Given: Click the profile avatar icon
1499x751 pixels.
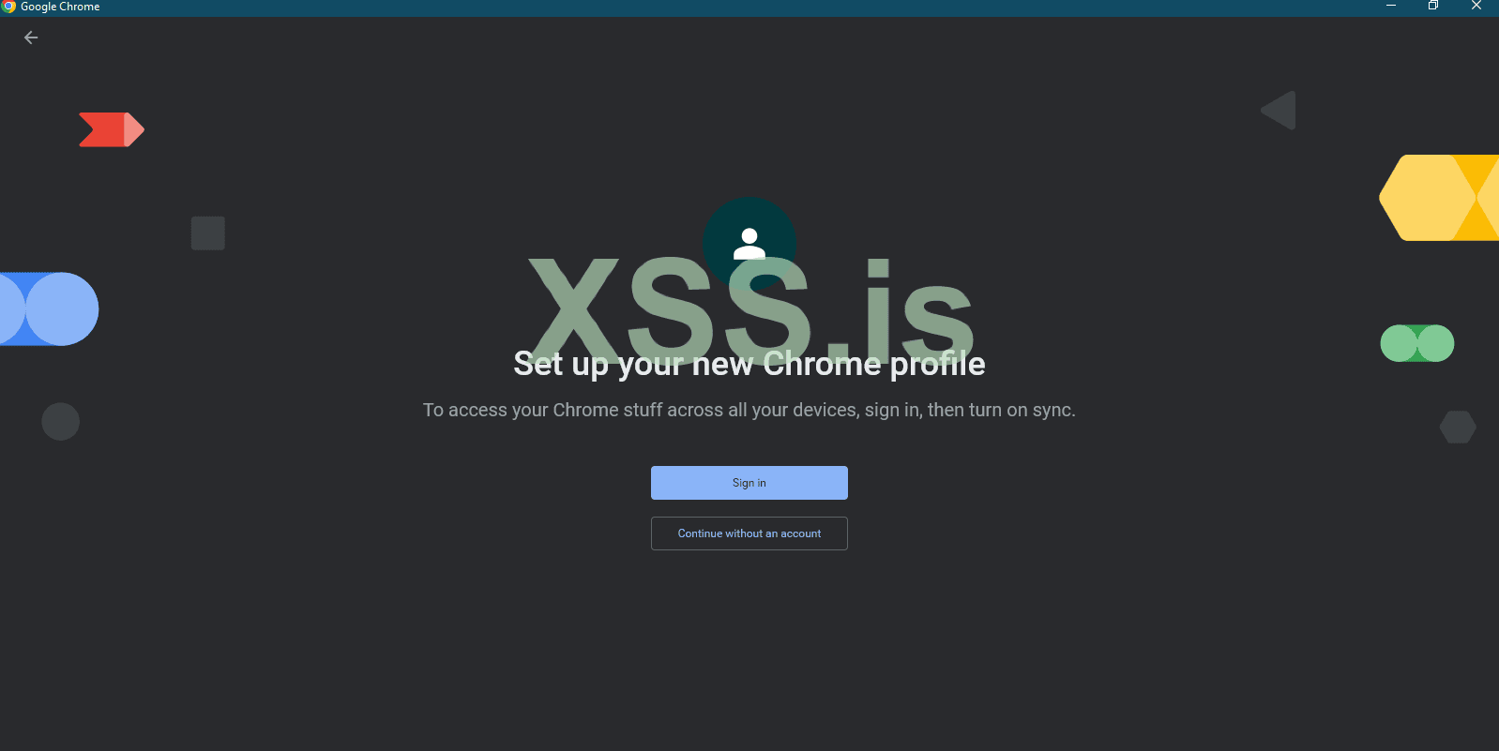Looking at the screenshot, I should coord(749,244).
